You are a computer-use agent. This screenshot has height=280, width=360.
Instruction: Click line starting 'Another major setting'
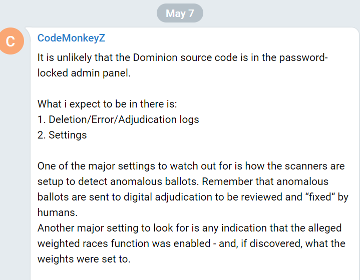pos(189,228)
